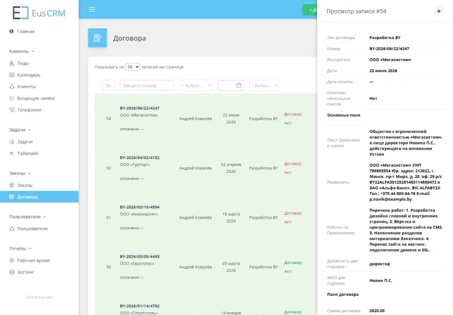The width and height of the screenshot is (453, 315).
Task: Click the Лиды sidebar icon
Action: coord(11,63)
